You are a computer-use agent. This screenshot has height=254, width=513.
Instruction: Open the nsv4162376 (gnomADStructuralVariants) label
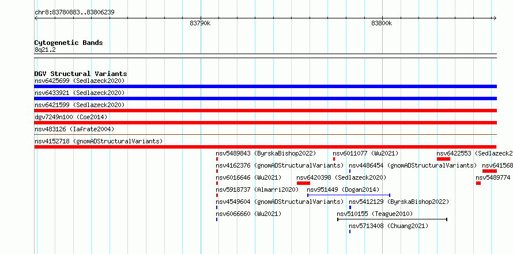(x=280, y=165)
